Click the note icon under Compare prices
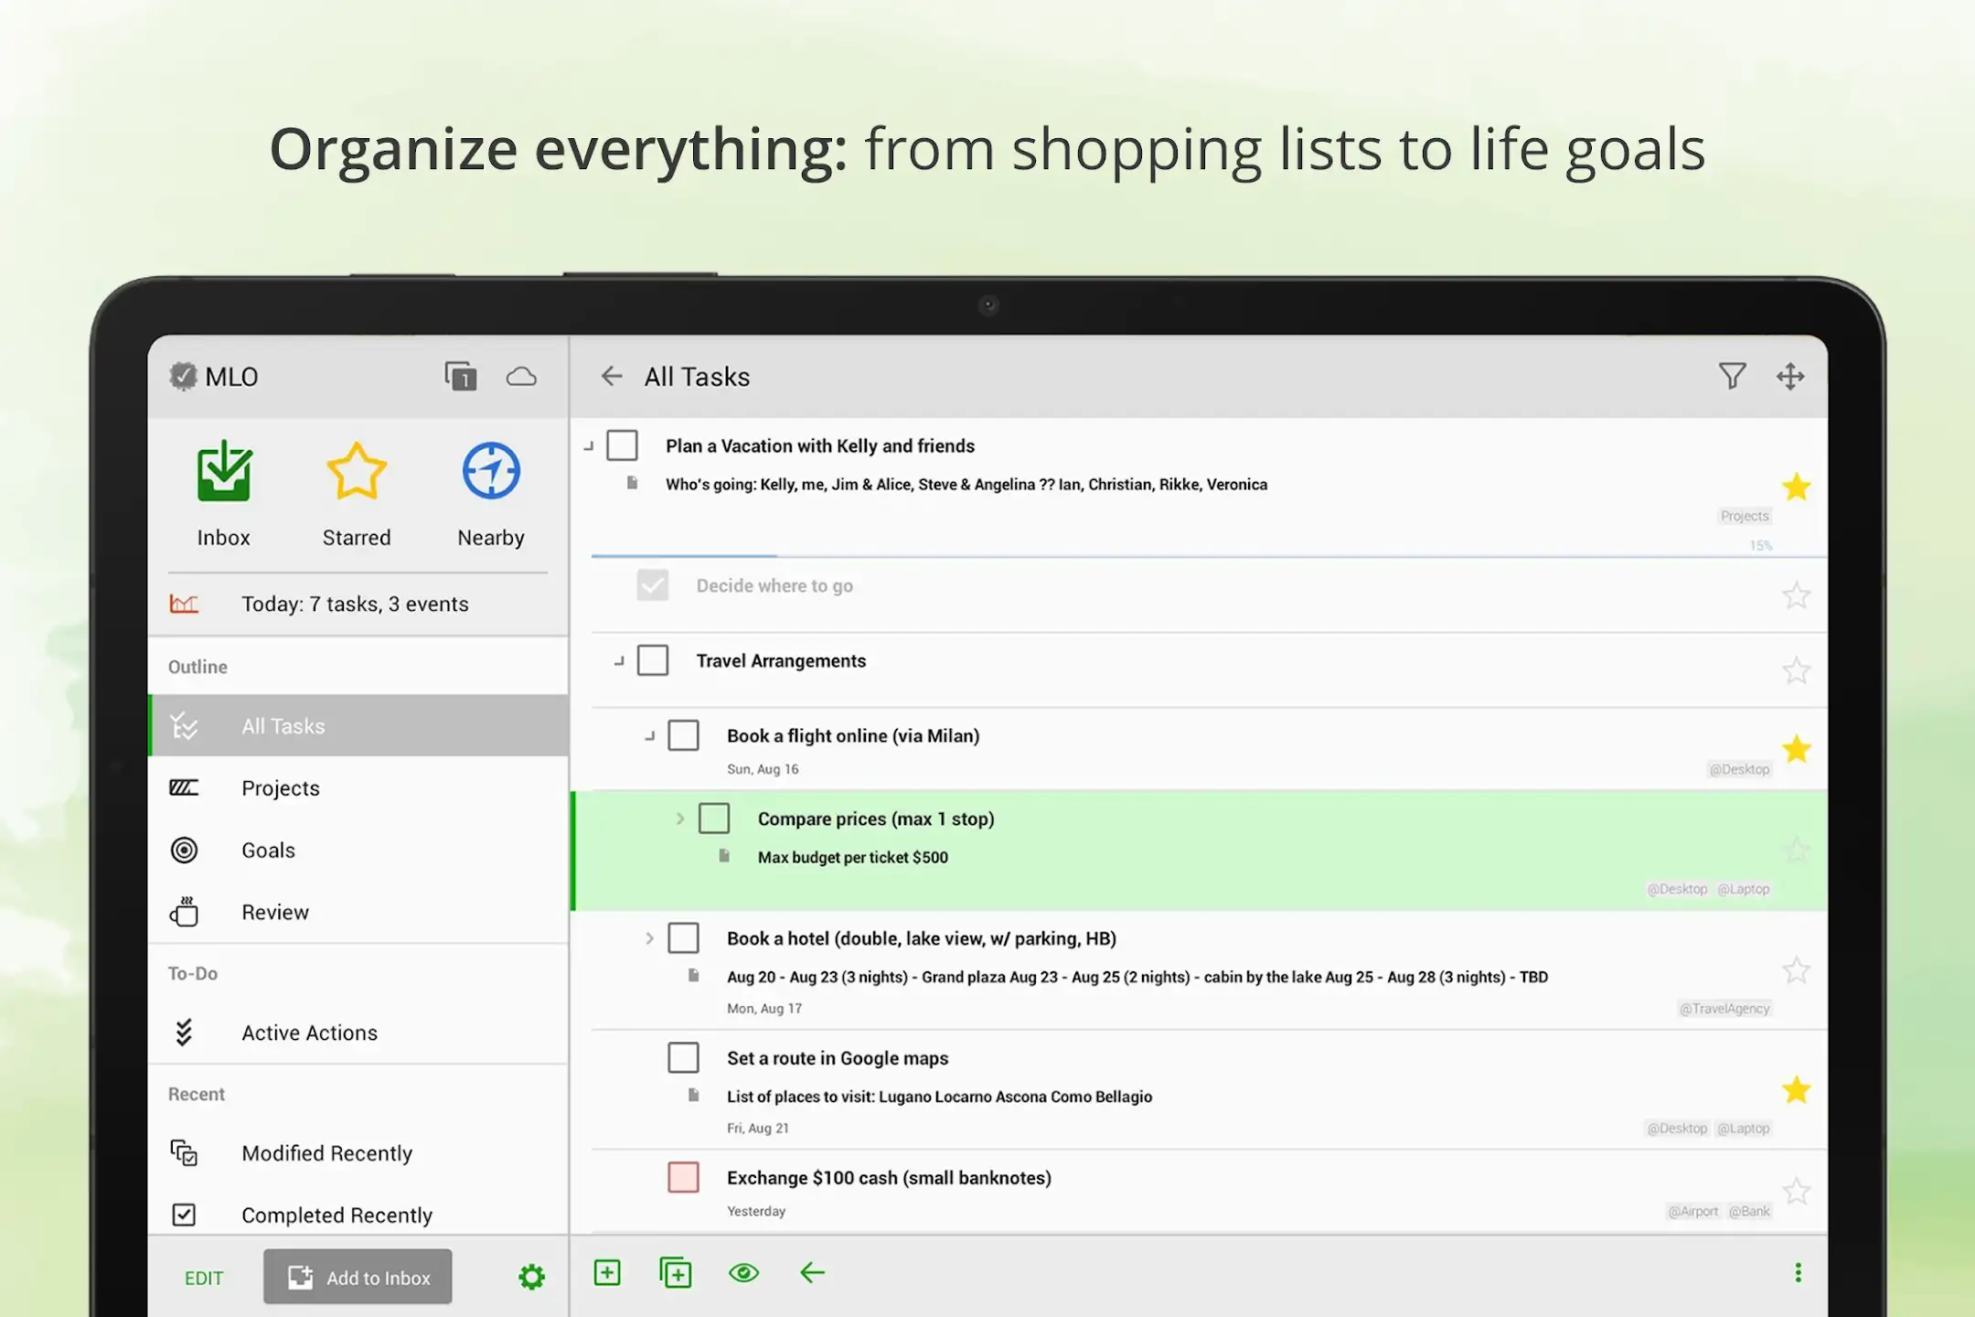 pos(724,856)
